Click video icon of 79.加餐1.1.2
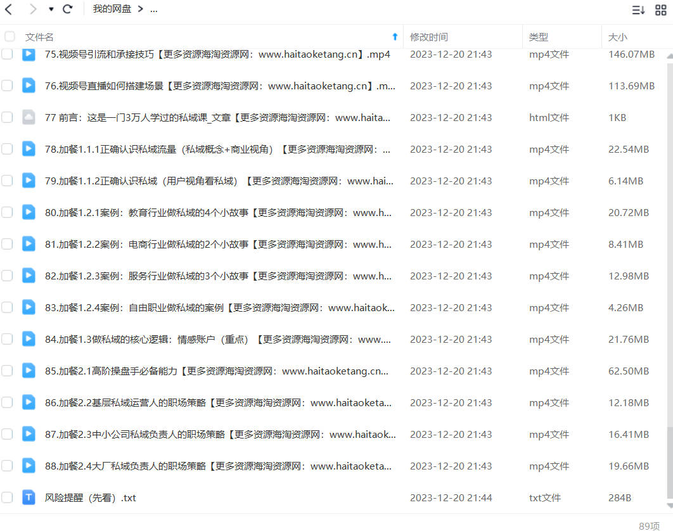Viewport: 673px width, 531px height. [x=29, y=181]
